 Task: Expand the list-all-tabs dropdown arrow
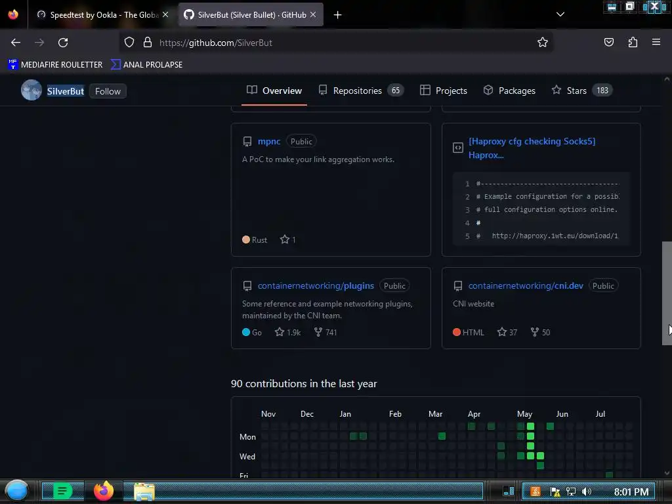tap(560, 14)
